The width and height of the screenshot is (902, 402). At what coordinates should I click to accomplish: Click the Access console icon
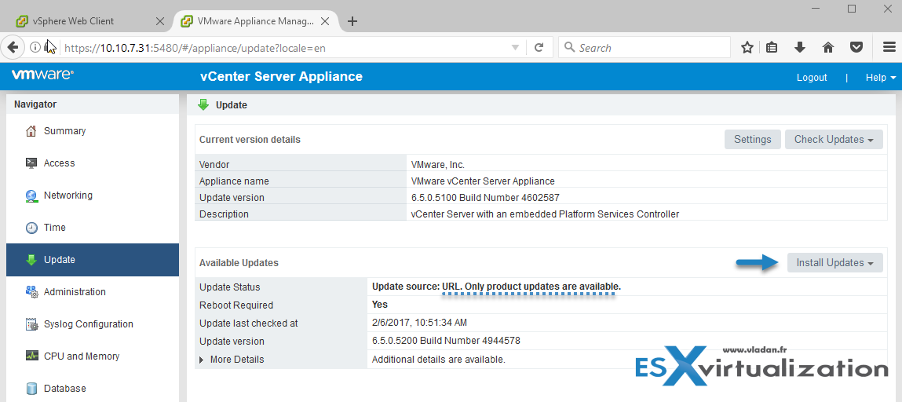click(31, 163)
